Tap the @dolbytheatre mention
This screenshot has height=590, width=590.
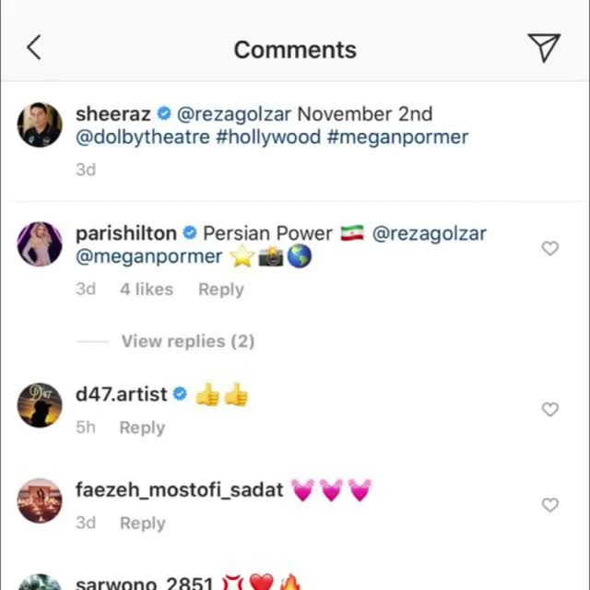tap(144, 137)
